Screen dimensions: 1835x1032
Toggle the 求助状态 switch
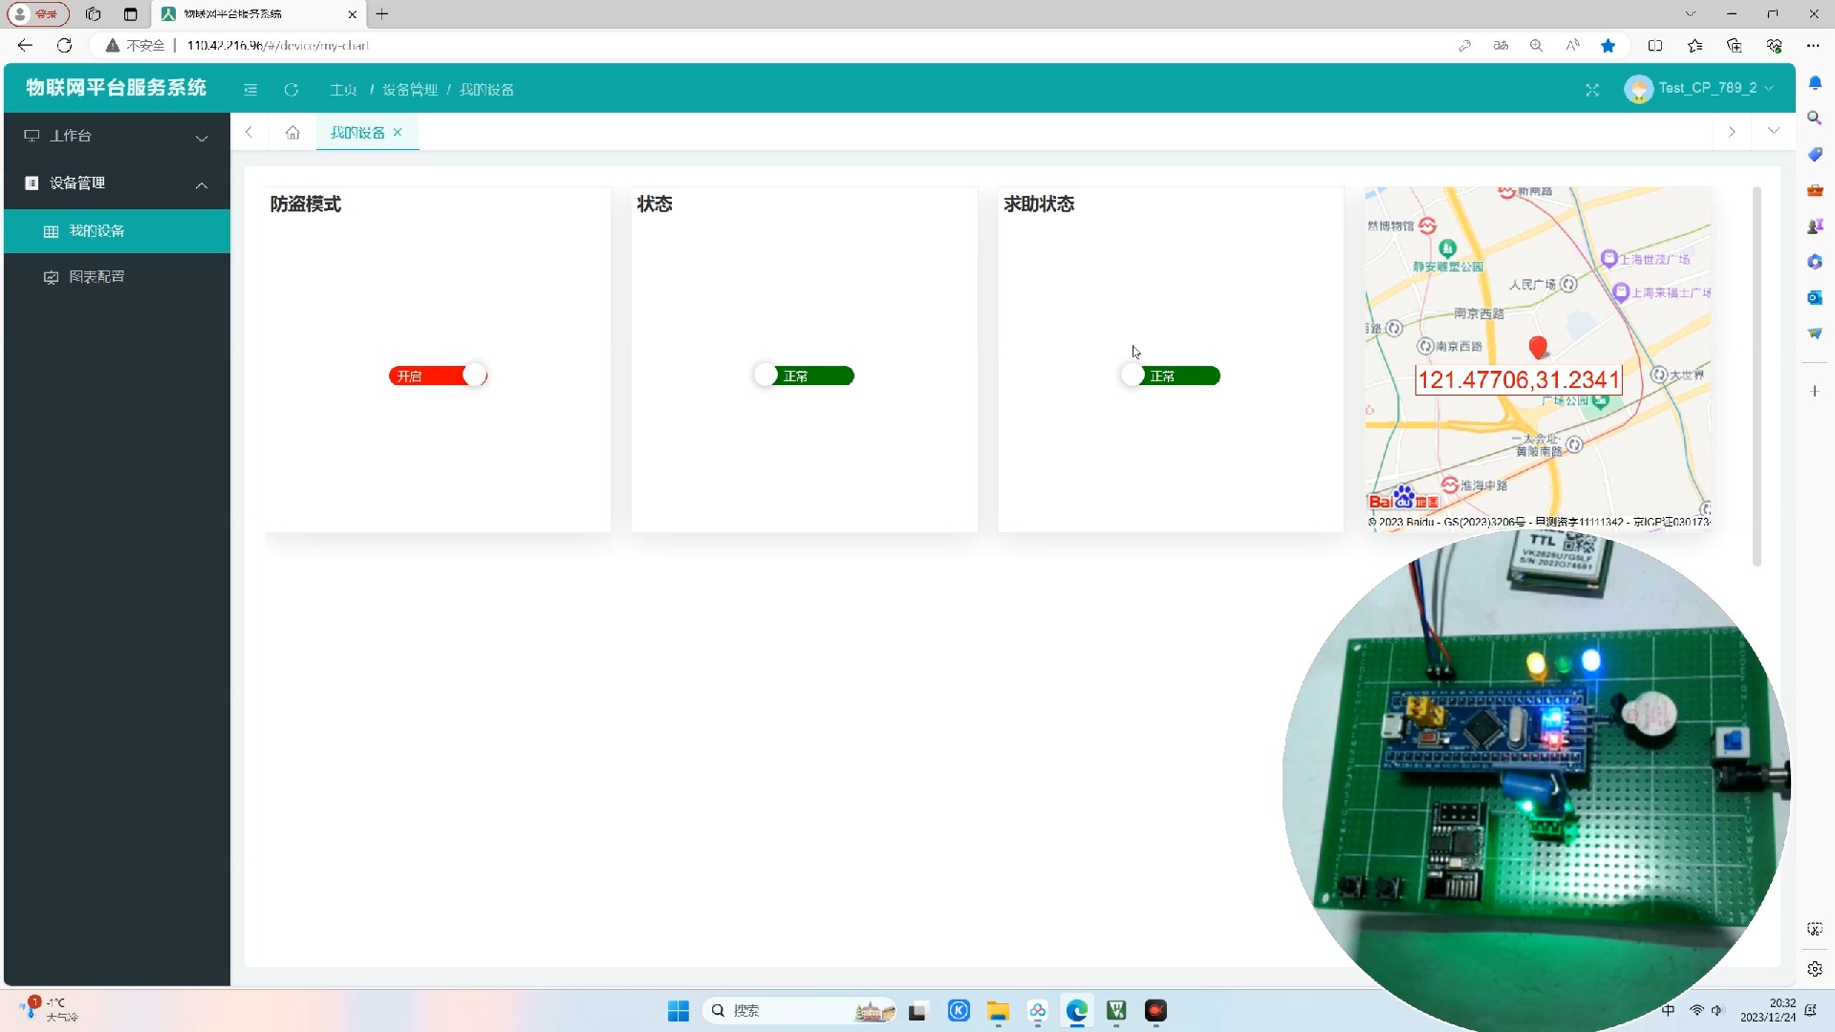(1171, 376)
